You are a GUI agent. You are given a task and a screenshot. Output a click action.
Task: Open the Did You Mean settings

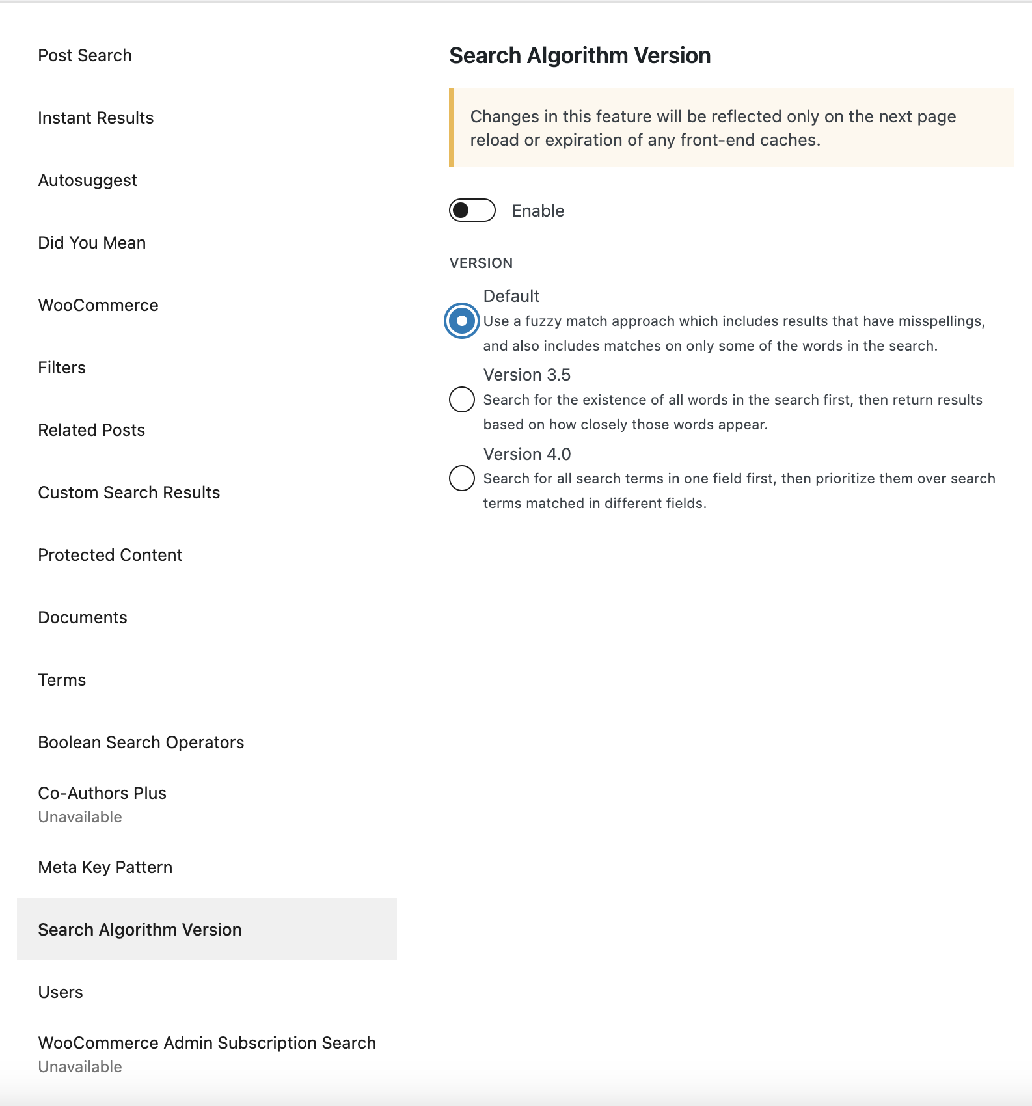click(92, 243)
